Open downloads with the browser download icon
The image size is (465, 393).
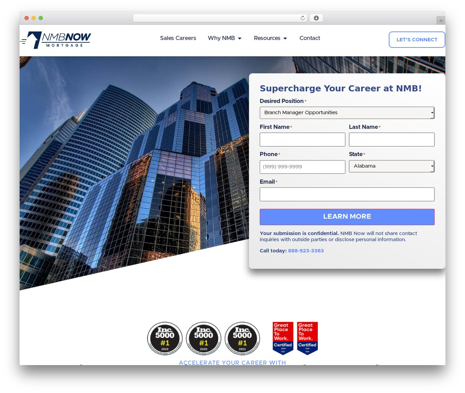pyautogui.click(x=316, y=18)
